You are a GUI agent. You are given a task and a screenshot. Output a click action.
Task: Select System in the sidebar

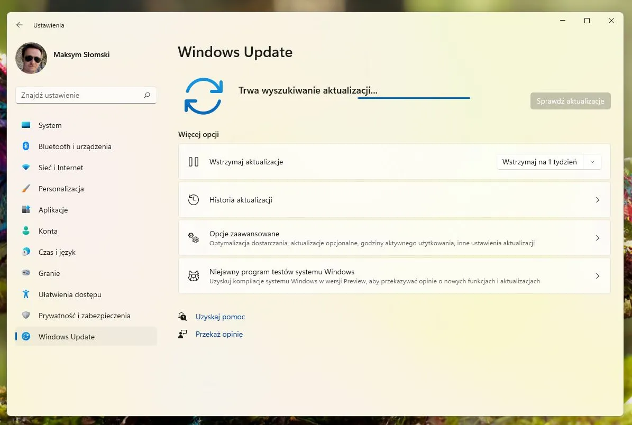click(x=50, y=125)
